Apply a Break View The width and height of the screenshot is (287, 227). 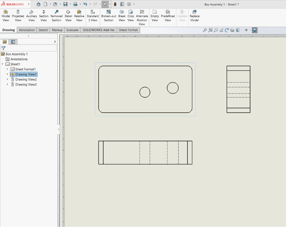click(x=122, y=16)
